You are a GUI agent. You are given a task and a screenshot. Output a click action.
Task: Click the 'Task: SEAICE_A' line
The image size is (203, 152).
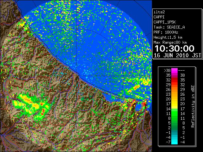169,27
